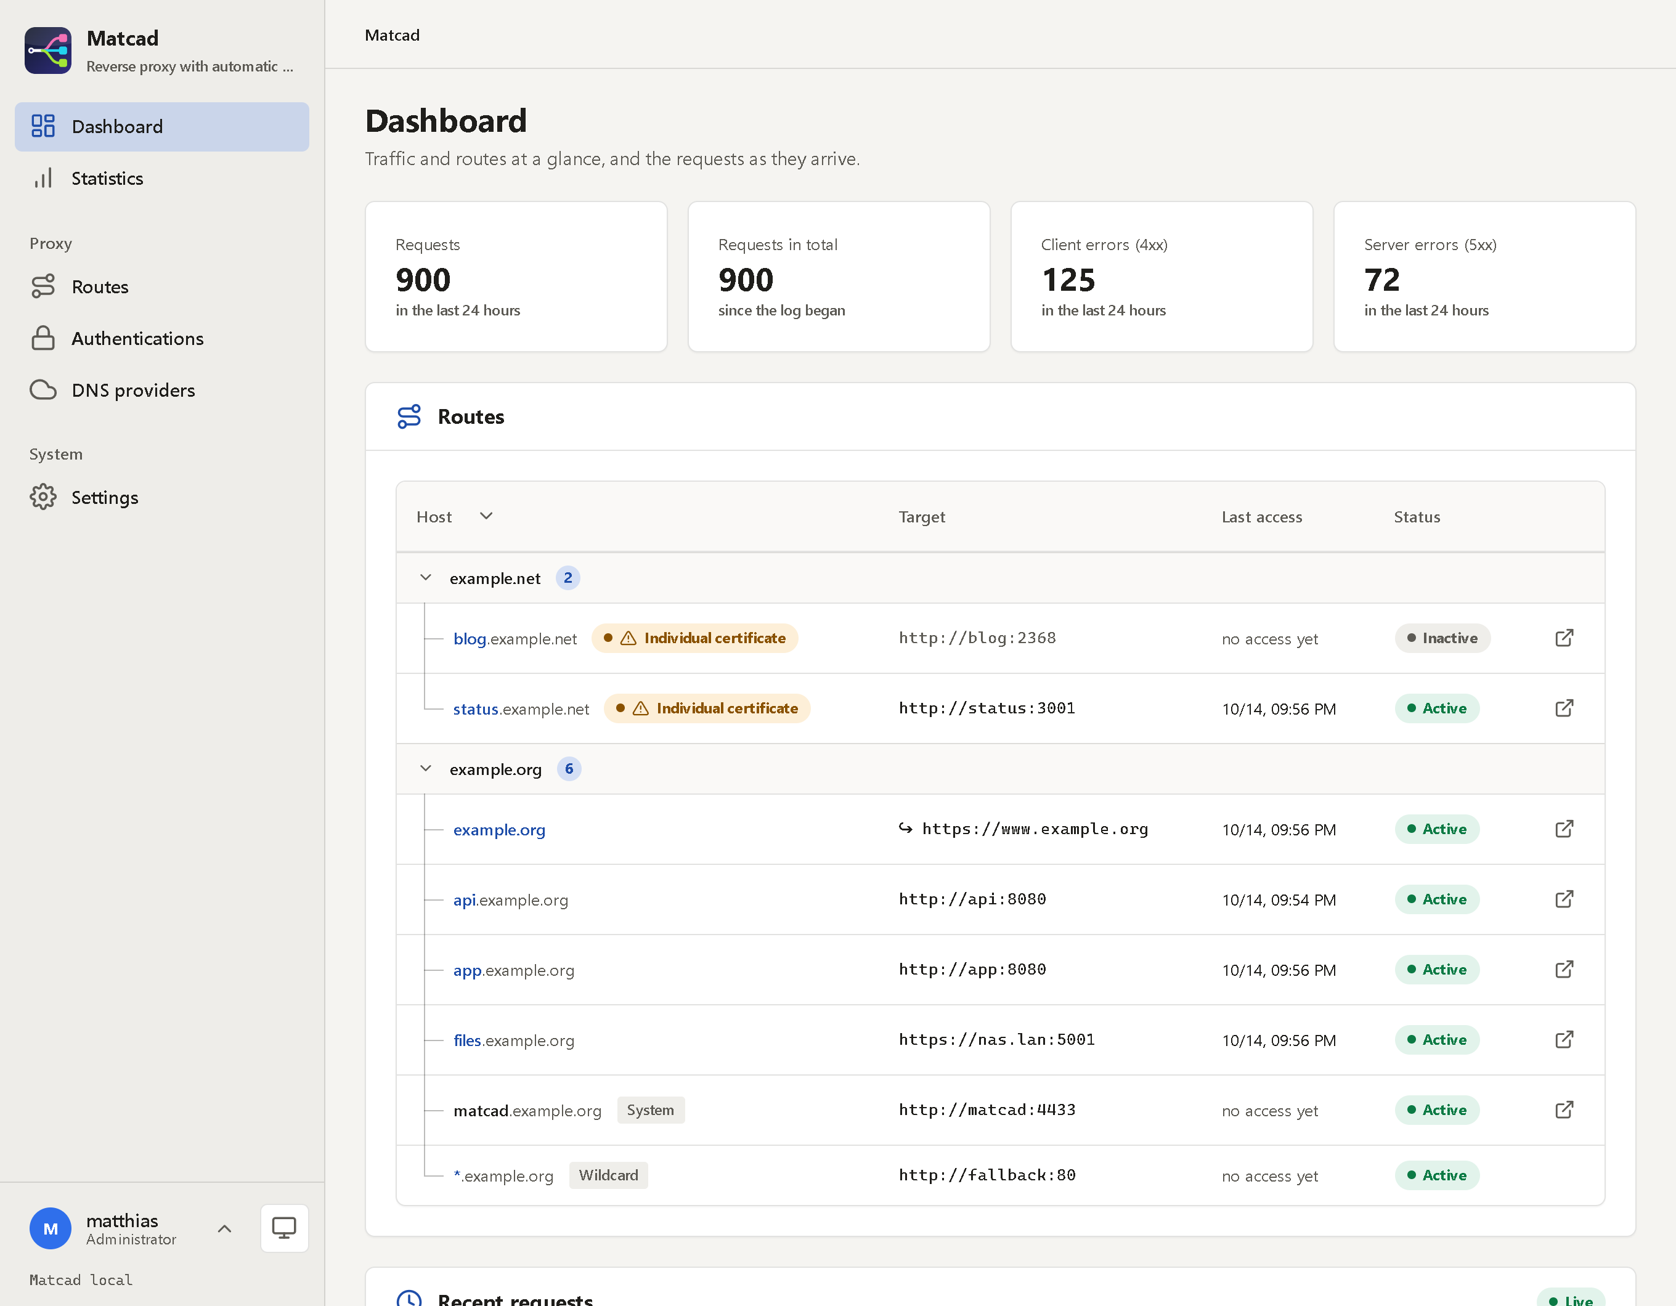The height and width of the screenshot is (1306, 1676).
Task: Click the http://fallback:80 target text
Action: pos(987,1175)
